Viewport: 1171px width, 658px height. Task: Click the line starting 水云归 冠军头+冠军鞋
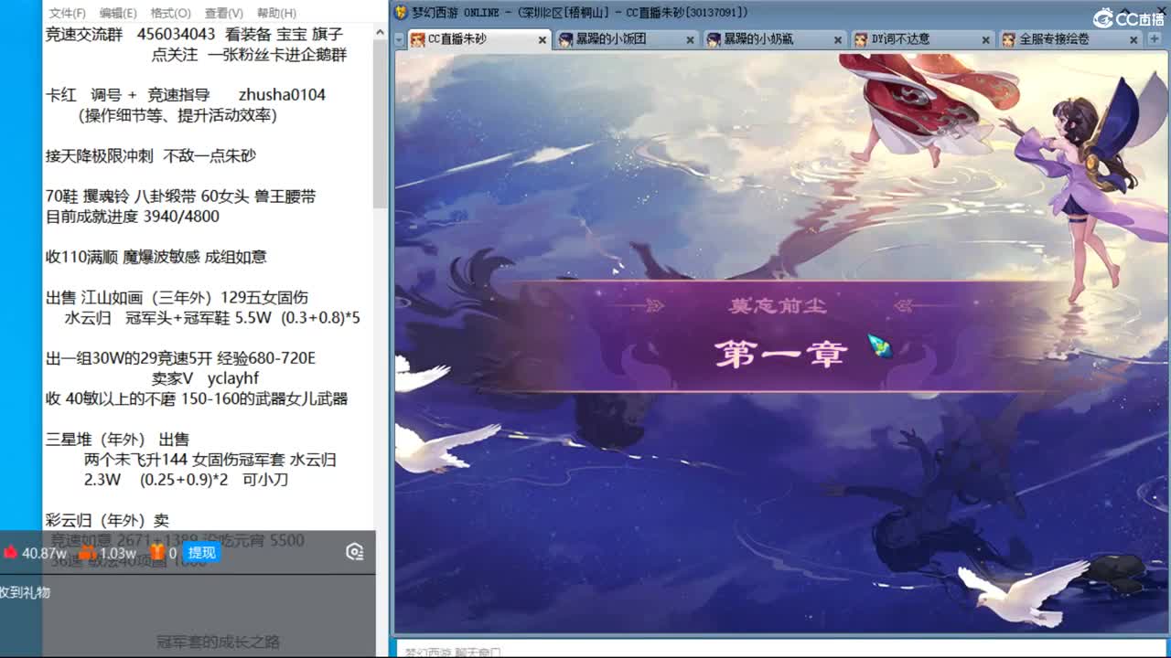212,318
